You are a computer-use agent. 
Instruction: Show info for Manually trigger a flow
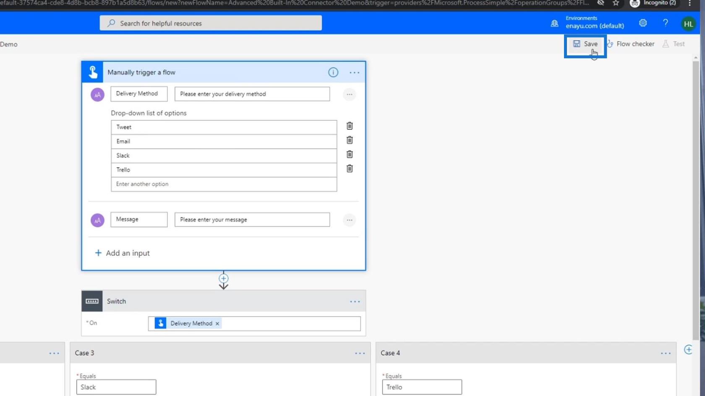[333, 72]
